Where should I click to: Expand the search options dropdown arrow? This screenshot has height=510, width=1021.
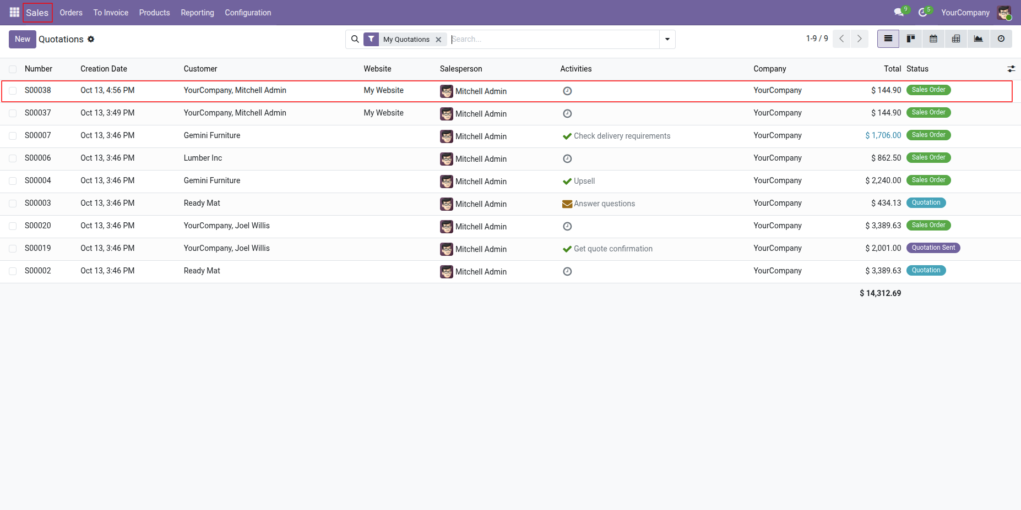pyautogui.click(x=667, y=39)
